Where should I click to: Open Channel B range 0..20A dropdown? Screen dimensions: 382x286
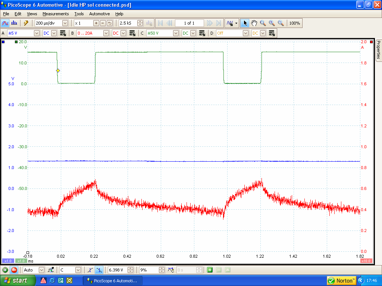click(106, 33)
